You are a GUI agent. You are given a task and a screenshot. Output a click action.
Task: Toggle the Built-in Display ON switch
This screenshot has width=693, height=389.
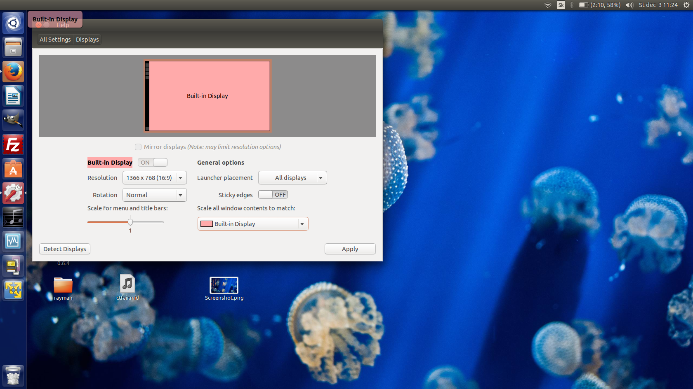coord(153,163)
